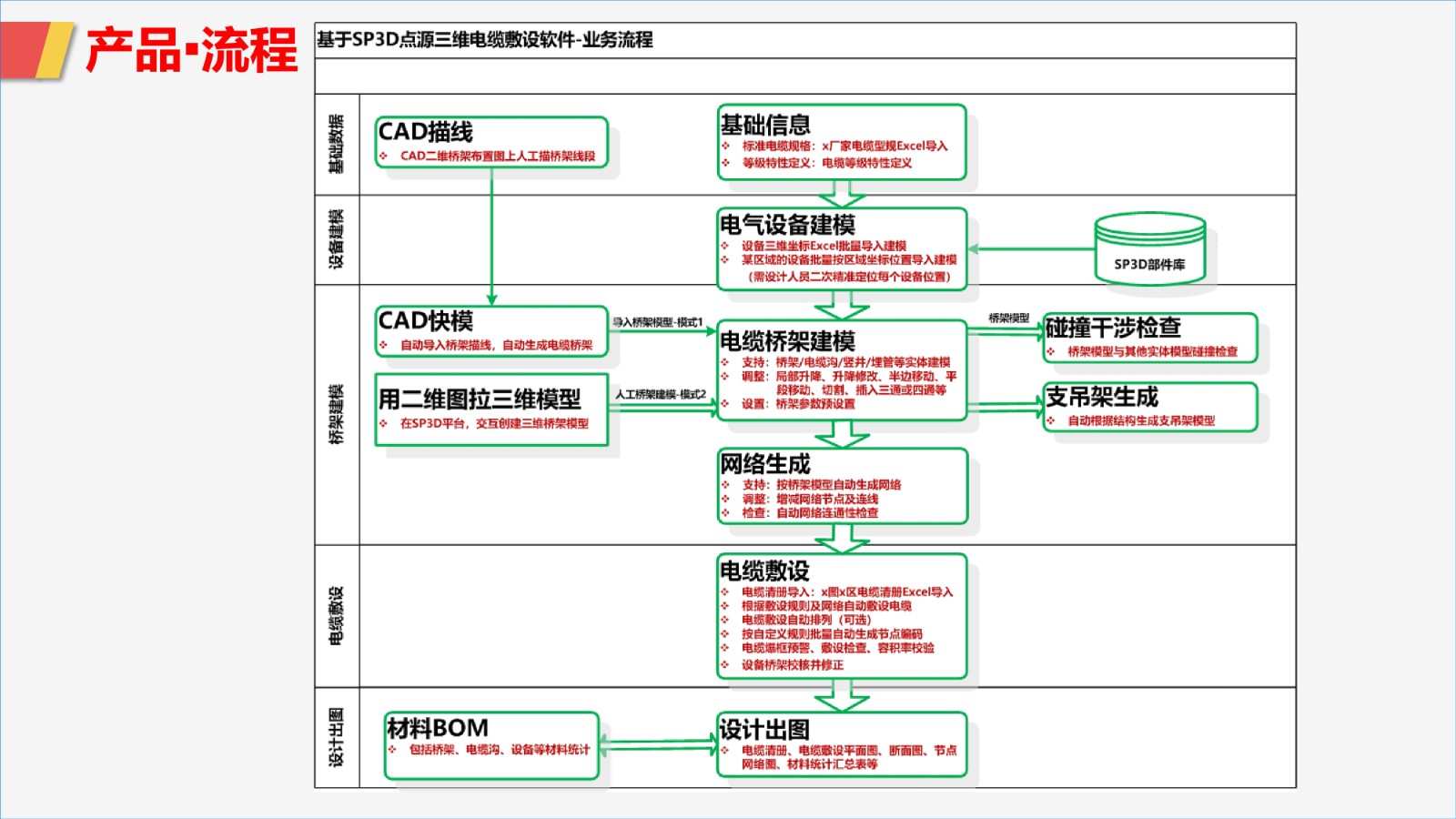This screenshot has height=819, width=1456.
Task: Select the 基础信息 process box
Action: (842, 142)
